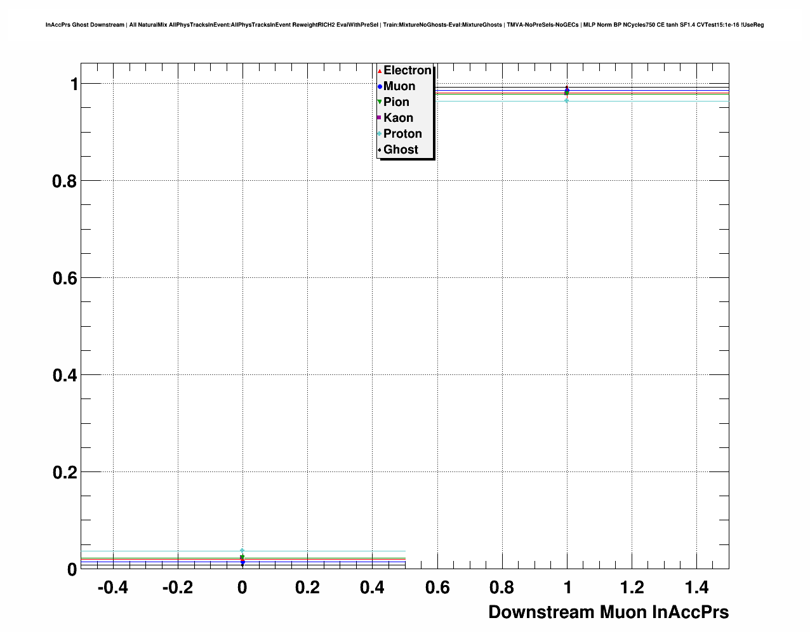Viewport: 810px width, 632px height.
Task: Click the purple Kaon square legend marker
Action: tap(380, 118)
